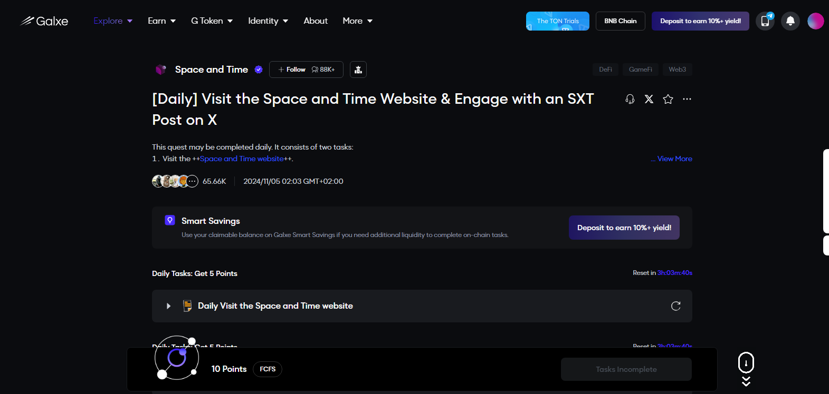Click the scroll-down mouse indicator
The width and height of the screenshot is (829, 394).
pos(746,369)
